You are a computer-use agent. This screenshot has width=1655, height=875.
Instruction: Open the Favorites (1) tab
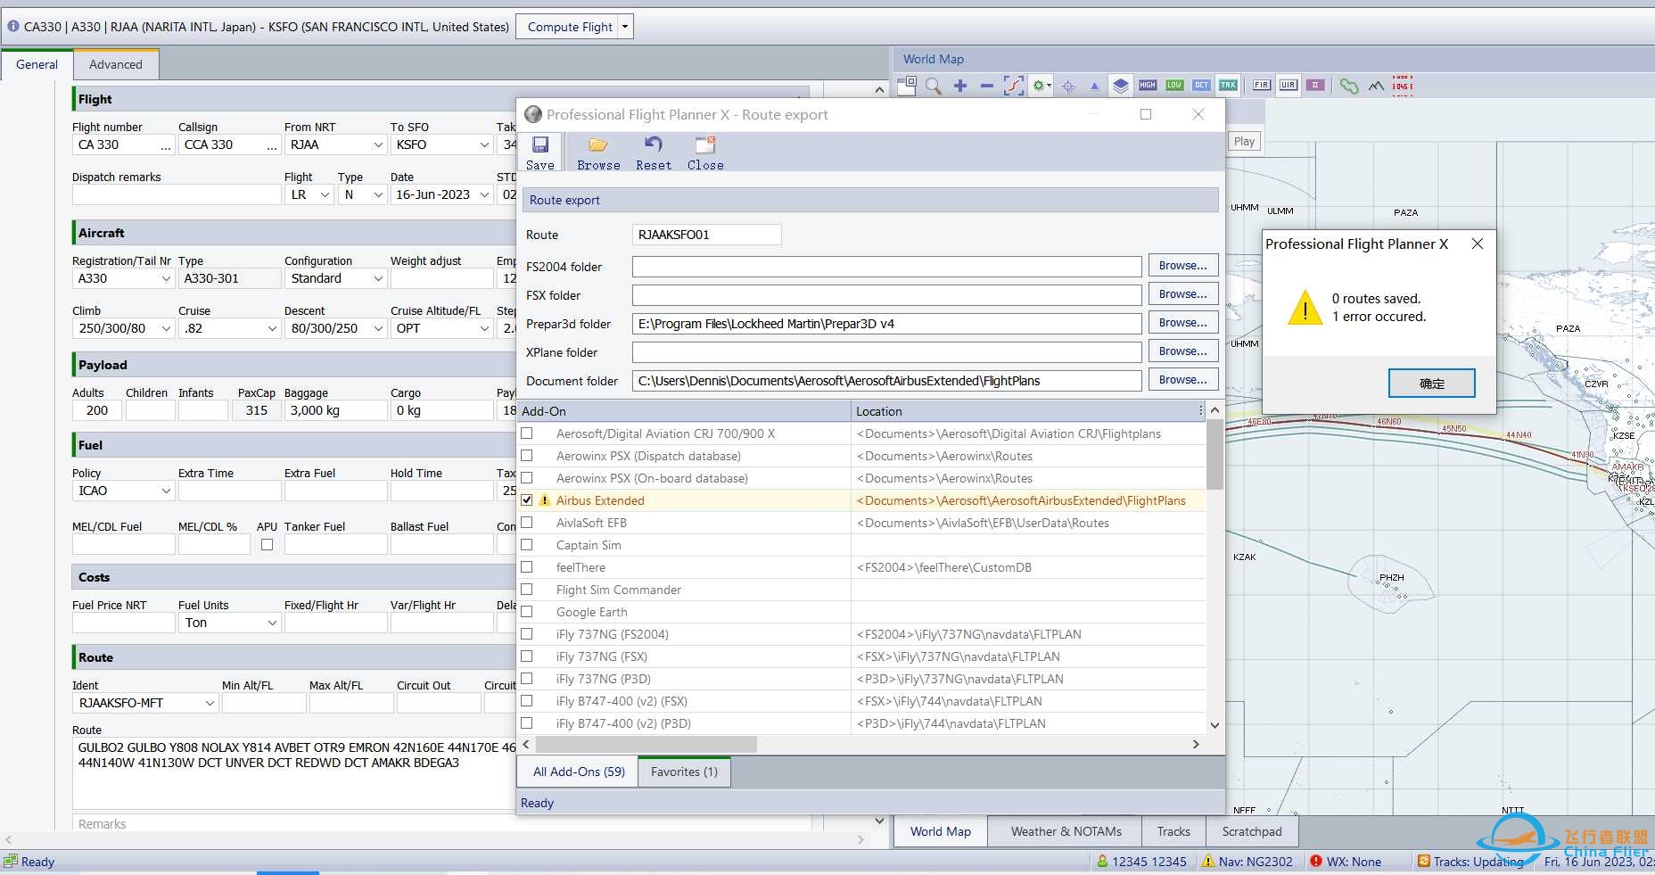(x=684, y=772)
